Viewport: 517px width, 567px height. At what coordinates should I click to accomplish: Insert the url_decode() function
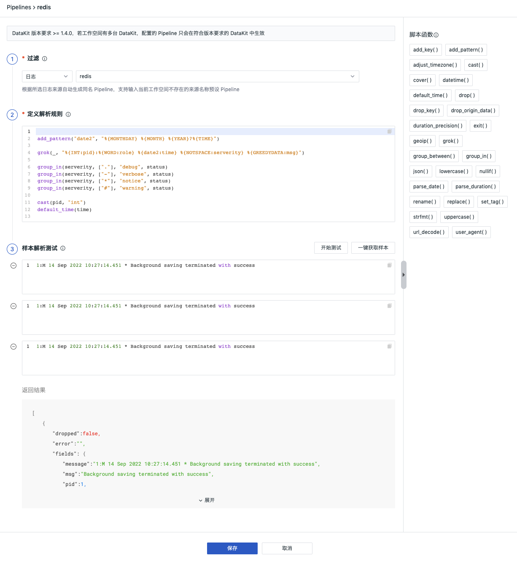click(429, 232)
